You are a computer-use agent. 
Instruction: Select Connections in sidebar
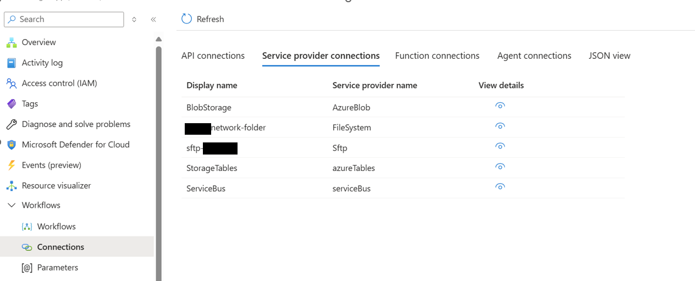point(77,247)
